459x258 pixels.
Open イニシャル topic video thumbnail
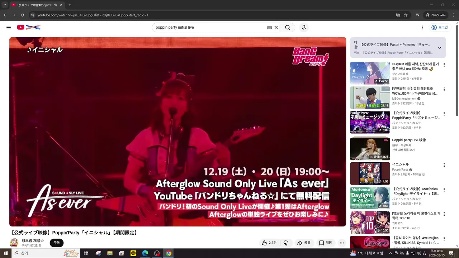click(x=370, y=174)
